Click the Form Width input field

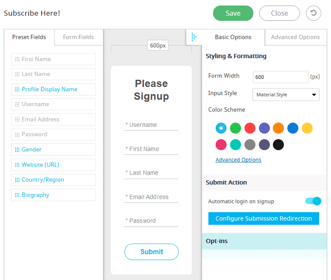(x=280, y=77)
